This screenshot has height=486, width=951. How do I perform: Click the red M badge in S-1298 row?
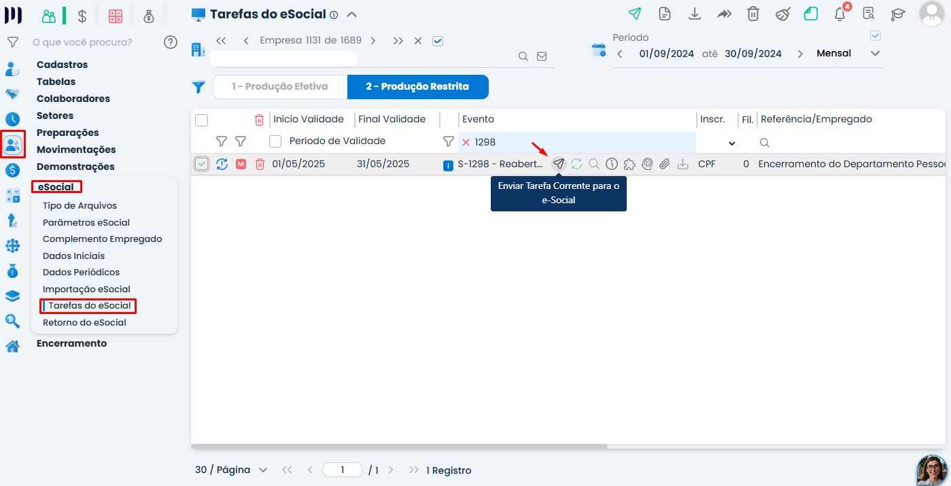point(241,164)
